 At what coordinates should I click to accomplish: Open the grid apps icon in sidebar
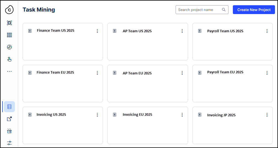[9, 35]
